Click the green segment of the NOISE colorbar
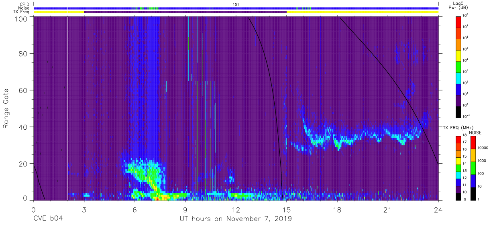Viewport: 493px width, 227px height. pos(473,168)
